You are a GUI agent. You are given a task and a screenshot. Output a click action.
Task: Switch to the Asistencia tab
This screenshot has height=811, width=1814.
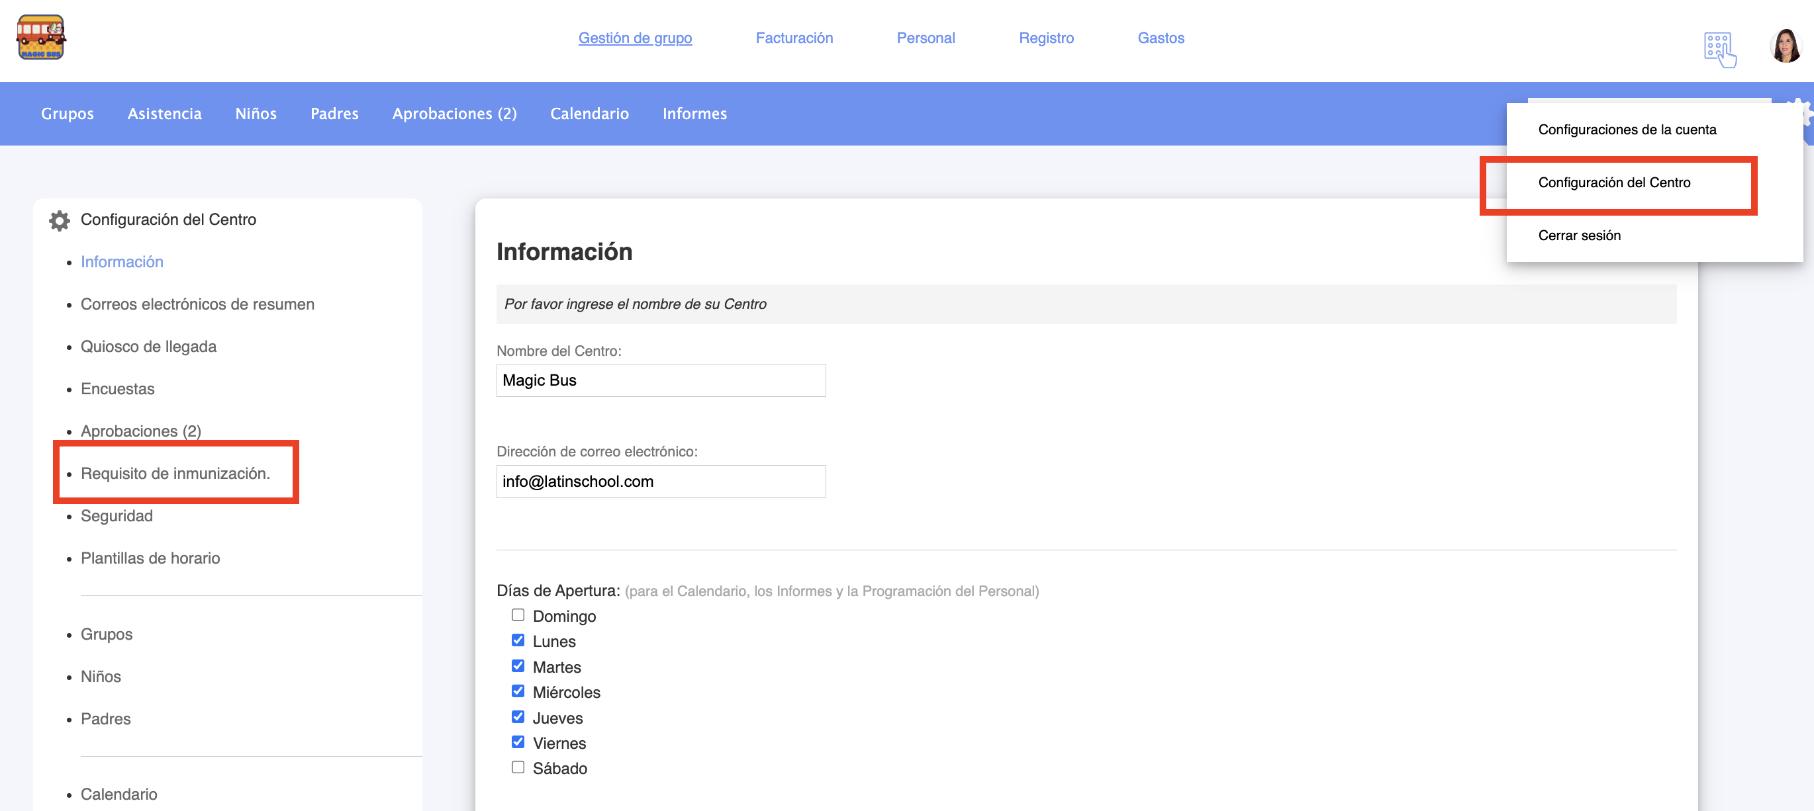(x=164, y=114)
